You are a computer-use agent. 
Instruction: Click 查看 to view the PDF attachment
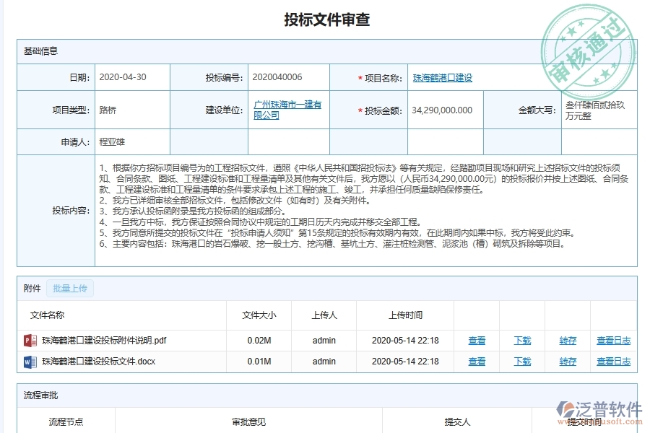point(477,340)
